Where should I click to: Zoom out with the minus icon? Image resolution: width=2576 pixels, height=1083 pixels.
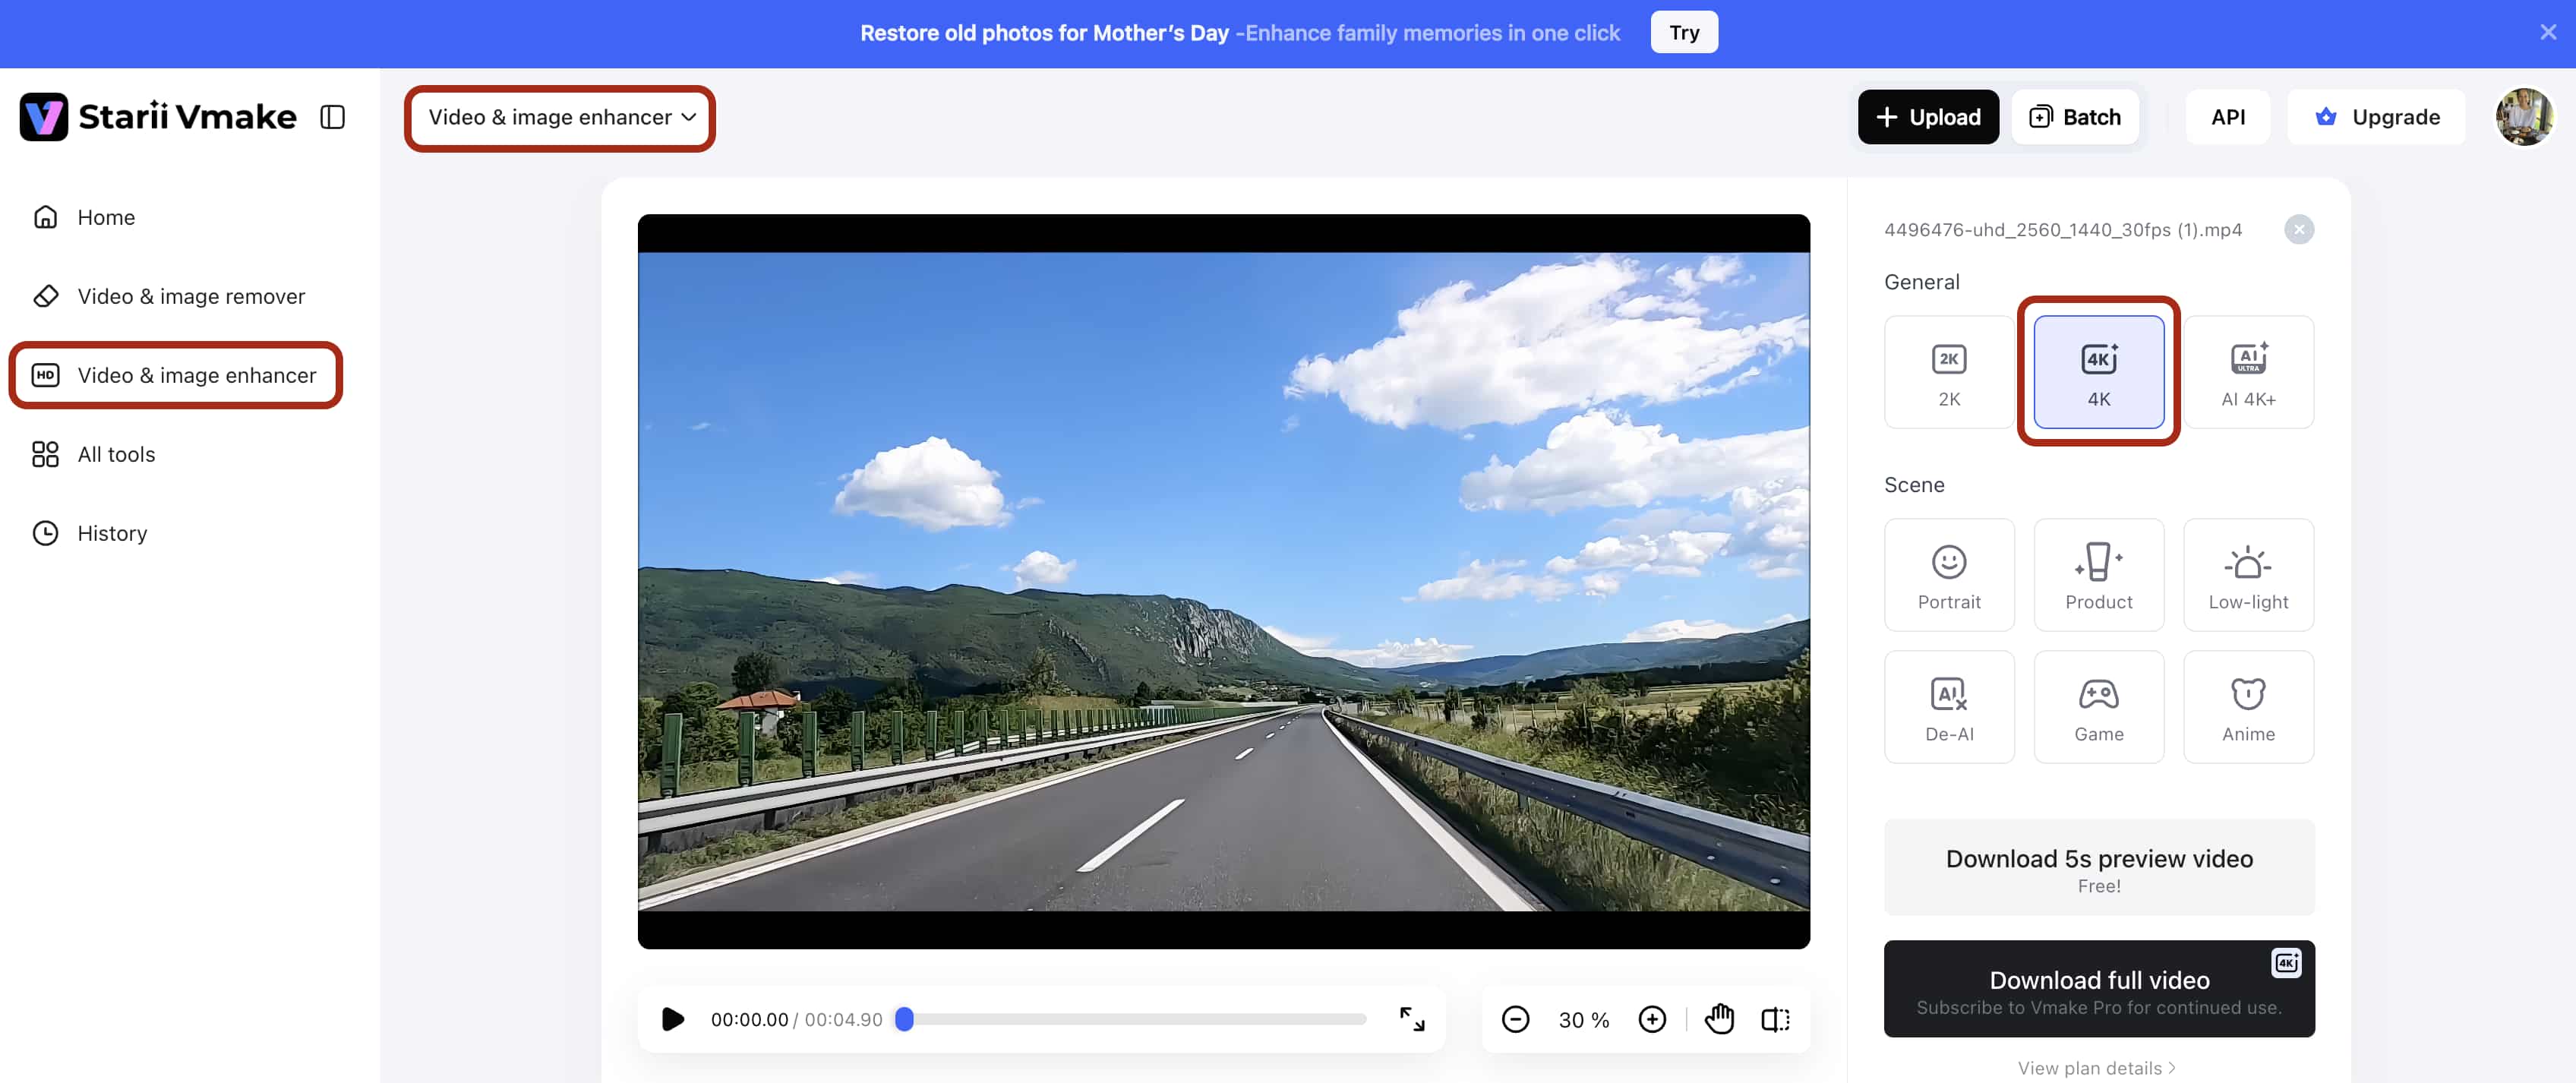click(1515, 1019)
